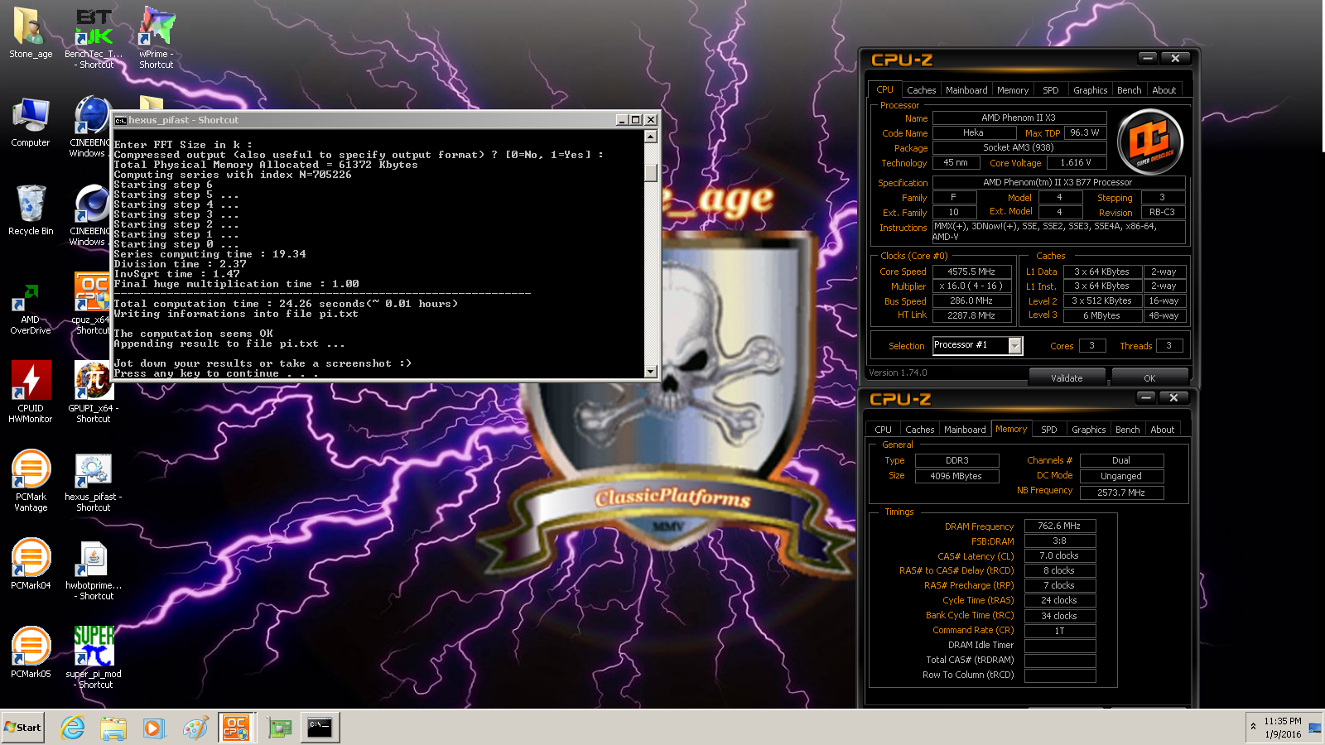Open the cpuz_x64 desktop shortcut
The width and height of the screenshot is (1325, 745).
[x=92, y=303]
